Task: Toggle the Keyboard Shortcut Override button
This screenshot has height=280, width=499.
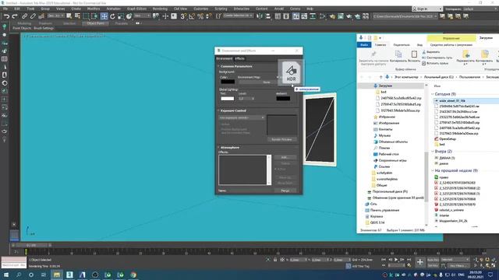Action: tap(174, 16)
